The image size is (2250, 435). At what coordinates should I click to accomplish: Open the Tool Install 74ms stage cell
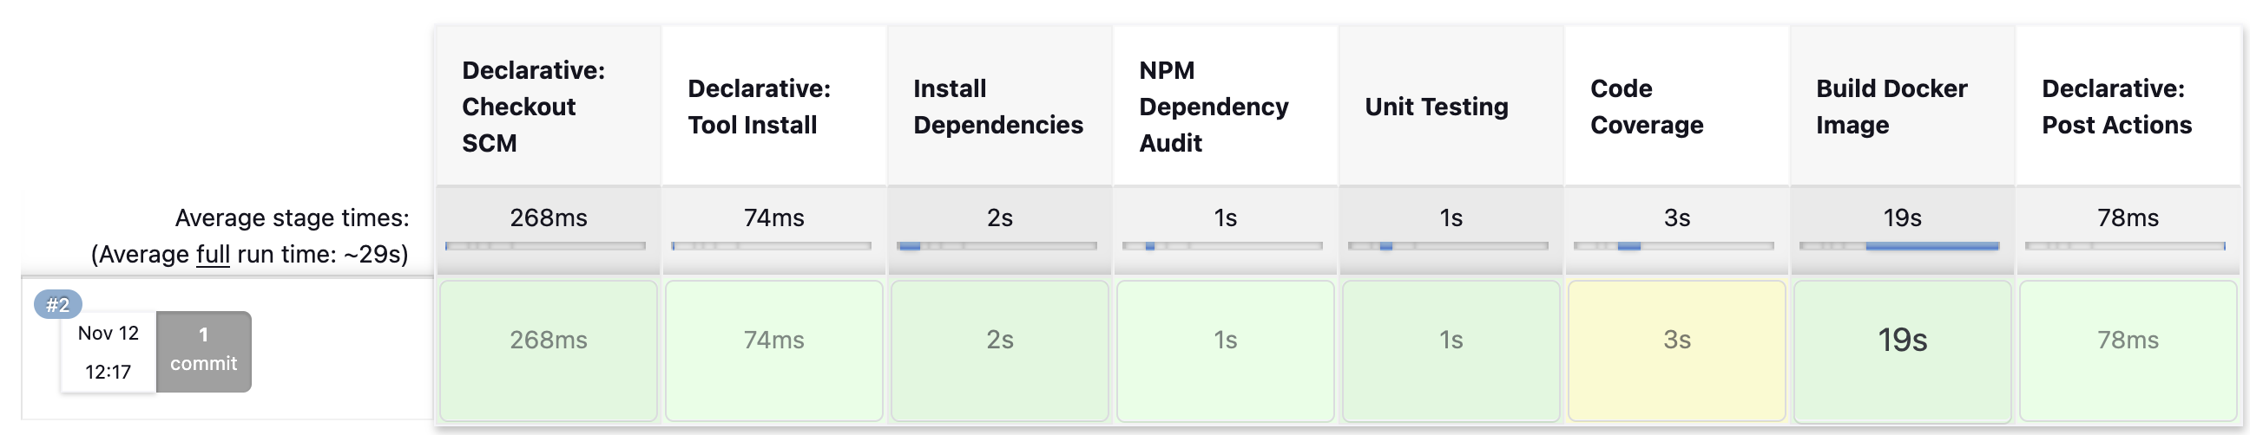pyautogui.click(x=774, y=350)
